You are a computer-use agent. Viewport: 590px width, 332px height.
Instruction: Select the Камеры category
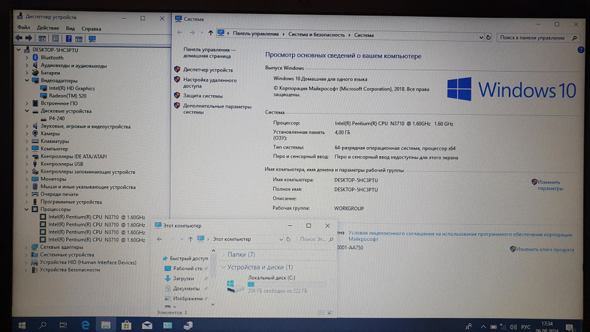click(x=50, y=133)
